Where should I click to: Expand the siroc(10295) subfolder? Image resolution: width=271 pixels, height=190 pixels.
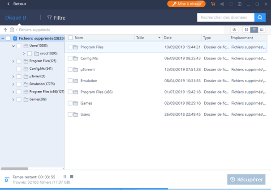24,53
